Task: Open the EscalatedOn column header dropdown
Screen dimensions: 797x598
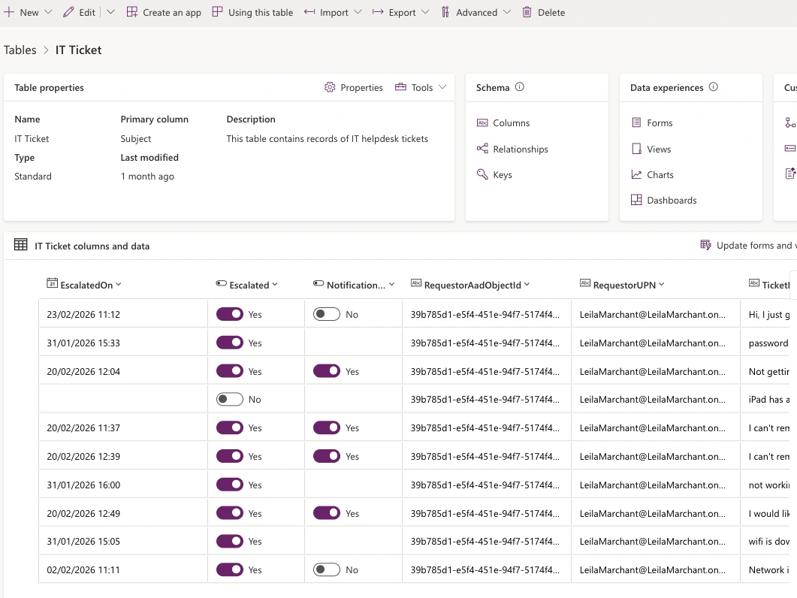Action: 119,285
